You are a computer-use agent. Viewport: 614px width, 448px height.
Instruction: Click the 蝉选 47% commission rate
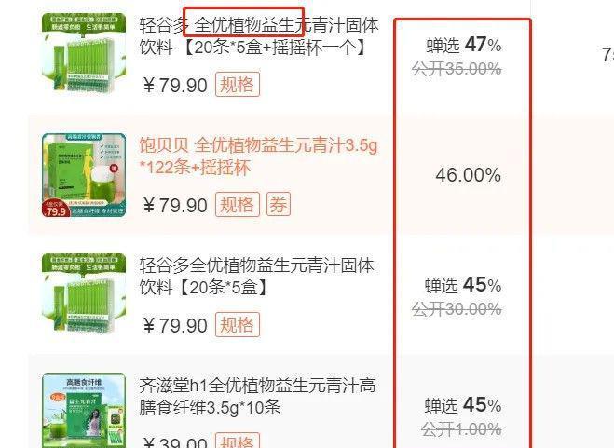pos(464,45)
